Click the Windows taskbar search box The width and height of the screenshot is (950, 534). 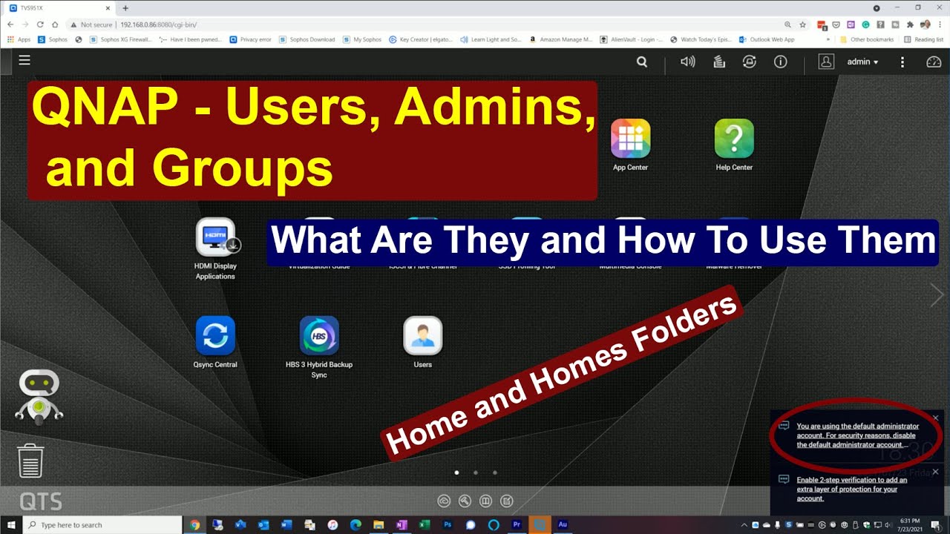coord(102,525)
